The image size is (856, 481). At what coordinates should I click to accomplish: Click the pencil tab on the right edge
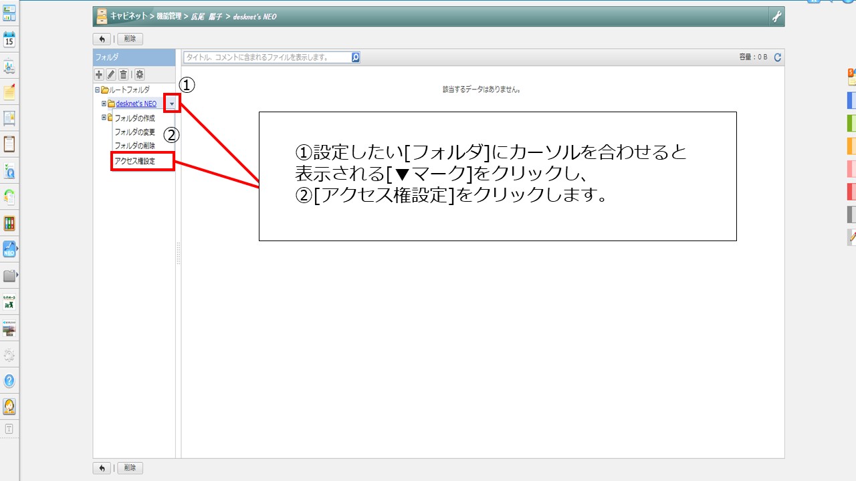tap(852, 237)
